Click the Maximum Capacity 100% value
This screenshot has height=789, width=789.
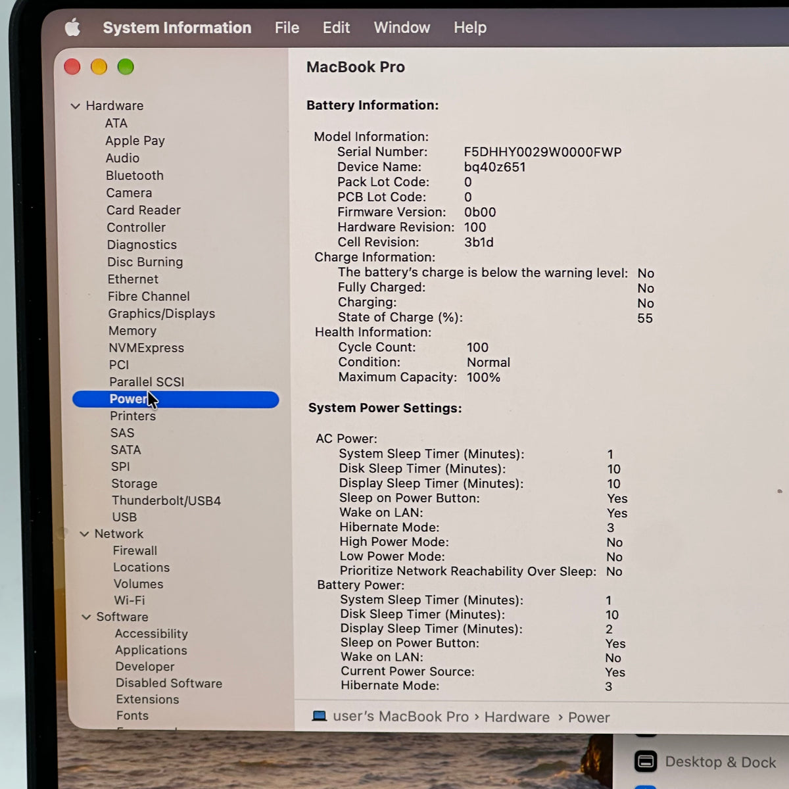point(483,377)
